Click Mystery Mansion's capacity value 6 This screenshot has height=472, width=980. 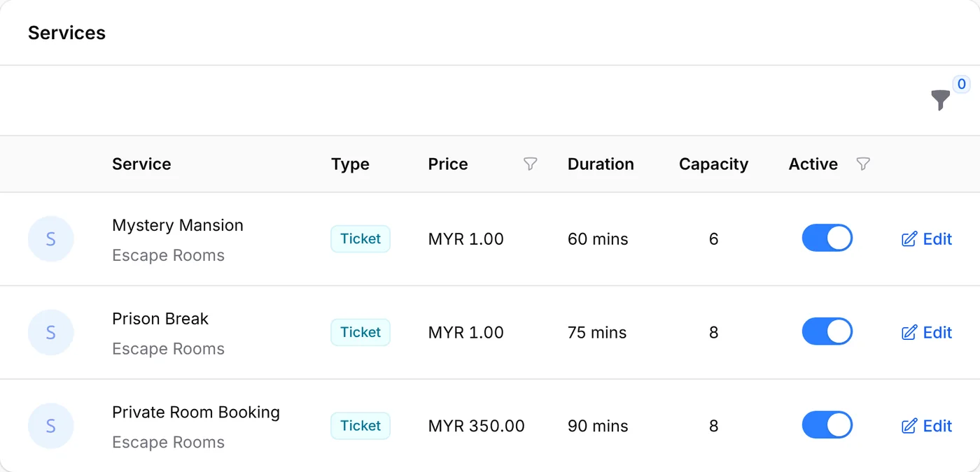[x=713, y=239]
